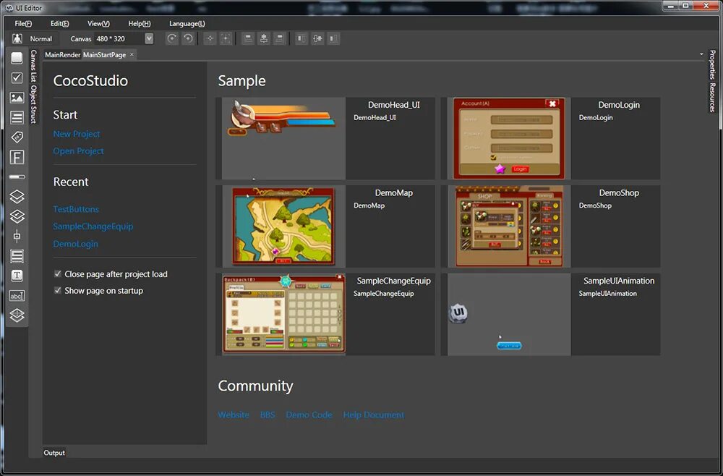The height and width of the screenshot is (476, 723).
Task: Open the DemoShop sample thumbnail
Action: pos(509,226)
